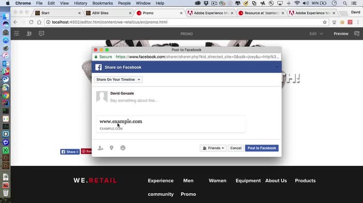Open Finder from the Dock
The width and height of the screenshot is (363, 203).
coord(6,16)
